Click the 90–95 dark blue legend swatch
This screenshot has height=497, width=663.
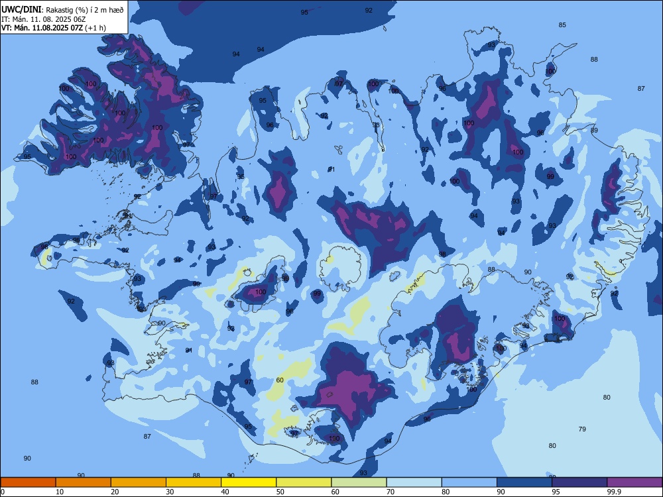(x=524, y=482)
